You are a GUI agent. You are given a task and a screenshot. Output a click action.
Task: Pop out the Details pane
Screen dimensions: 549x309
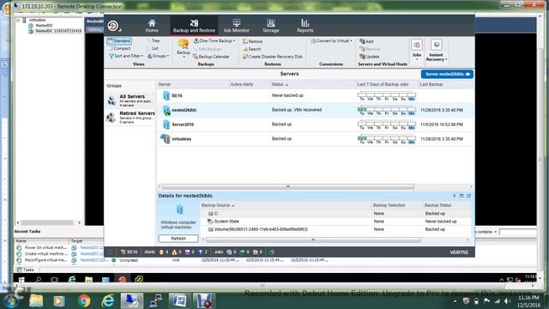(468, 196)
